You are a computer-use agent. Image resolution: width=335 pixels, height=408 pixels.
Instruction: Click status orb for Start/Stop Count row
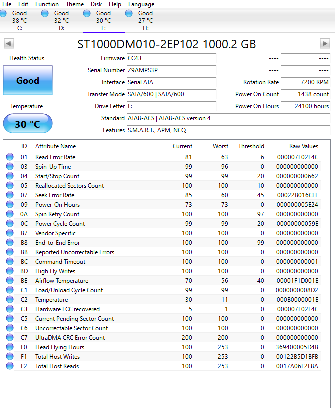click(x=10, y=176)
